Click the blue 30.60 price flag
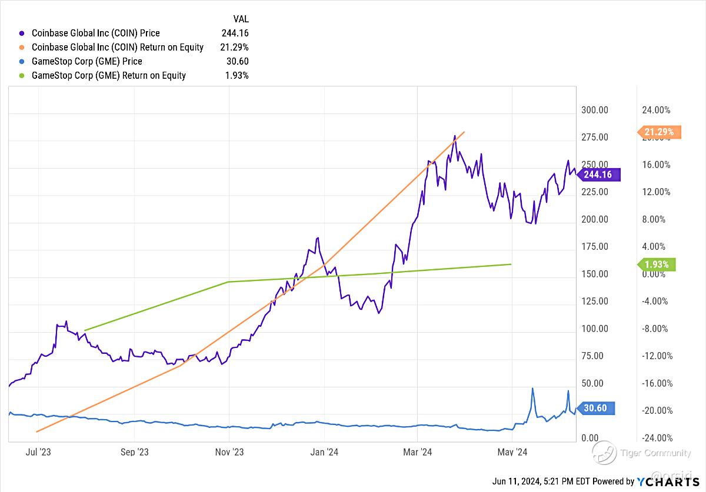 (x=596, y=409)
